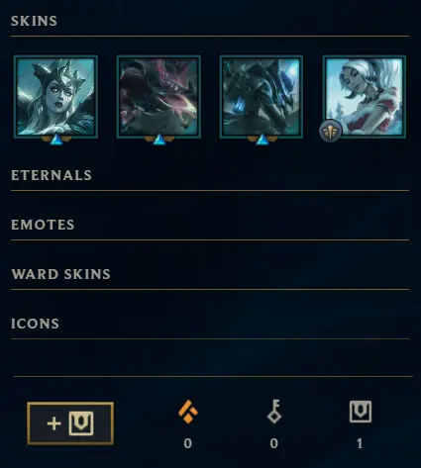Viewport: 421px width, 468px height.
Task: Click the orange essence count of 0
Action: tap(188, 443)
